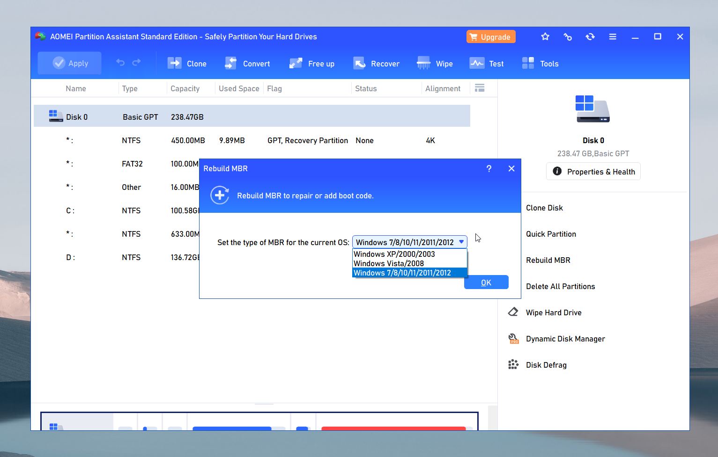Click Rebuild MBR in sidebar
The image size is (718, 457).
pyautogui.click(x=548, y=260)
